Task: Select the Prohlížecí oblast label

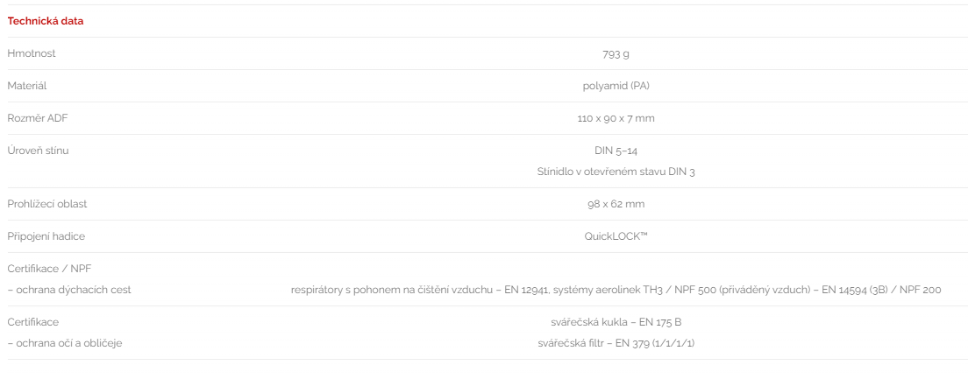Action: [x=47, y=204]
